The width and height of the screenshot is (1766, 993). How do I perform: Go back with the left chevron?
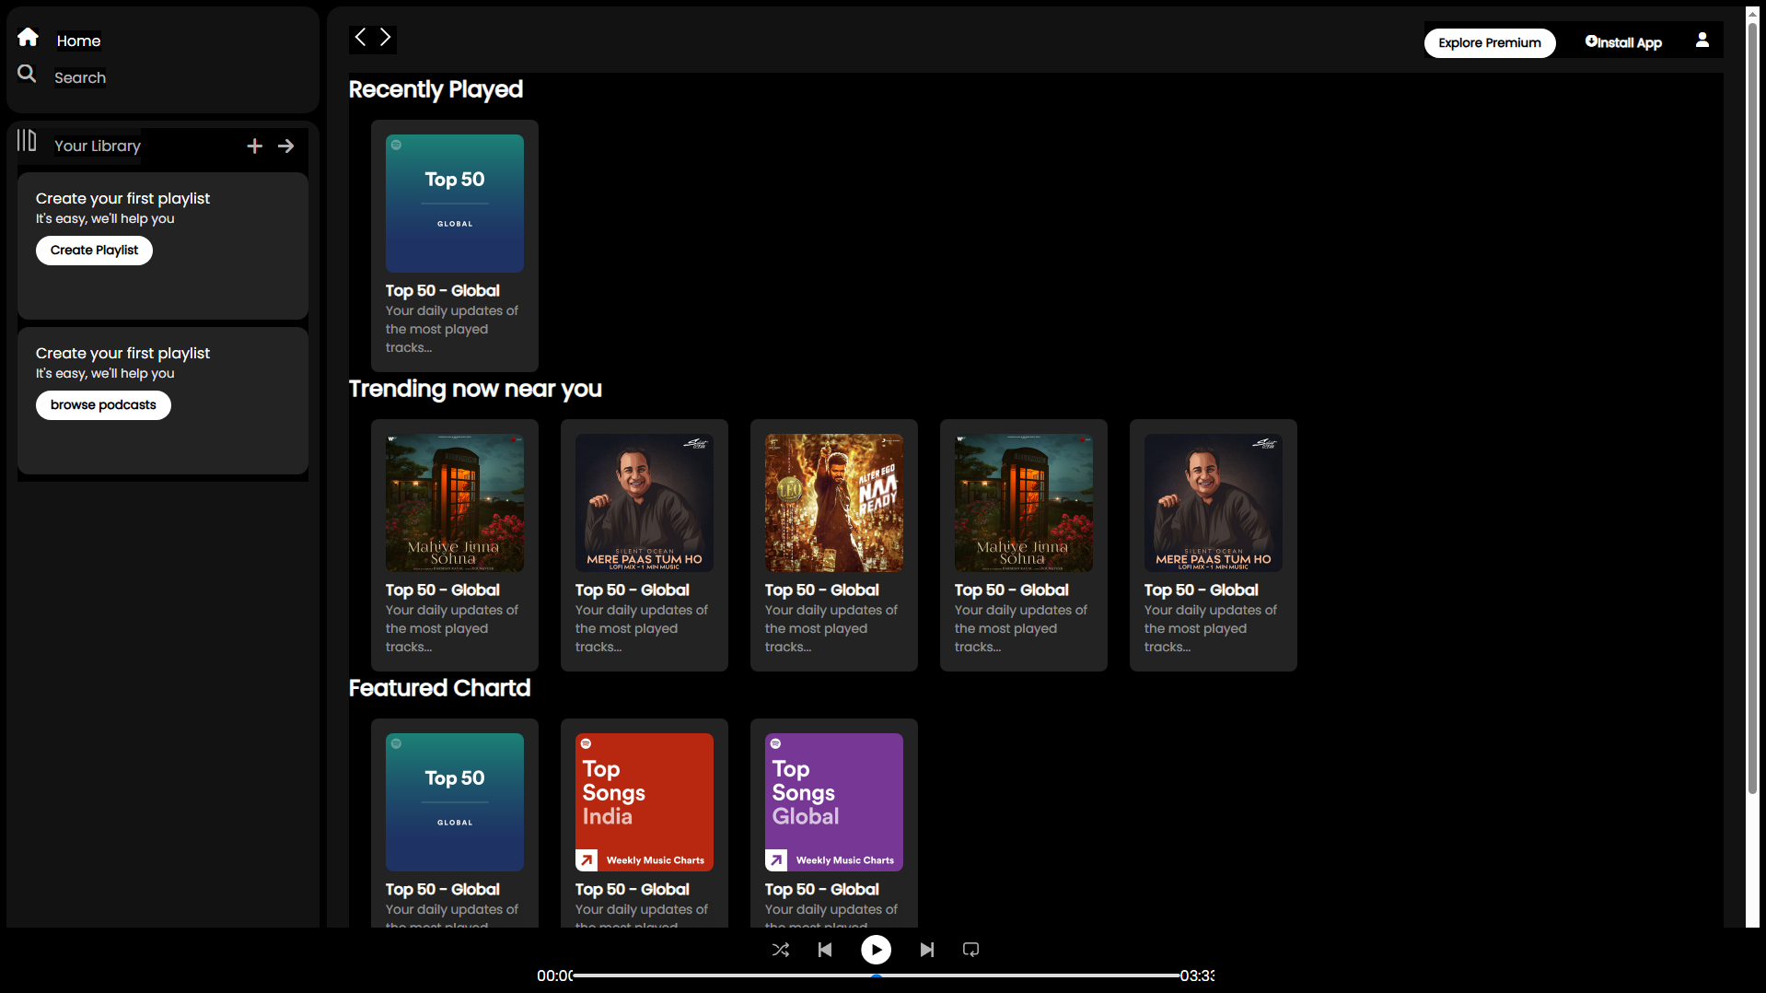tap(361, 37)
